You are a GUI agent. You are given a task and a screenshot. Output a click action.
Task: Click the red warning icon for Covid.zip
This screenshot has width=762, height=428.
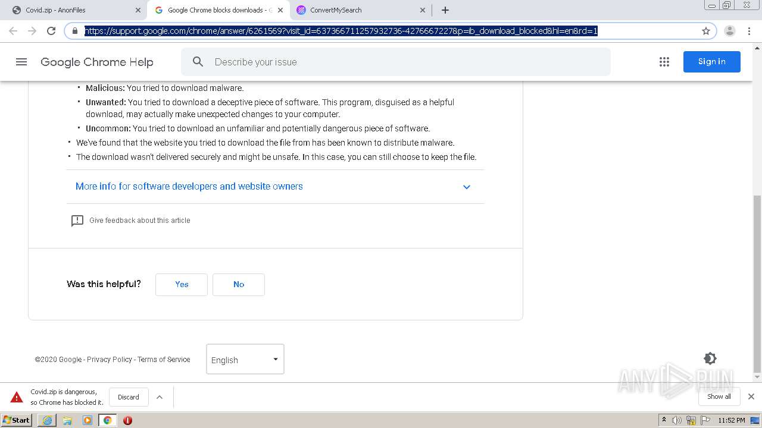pos(17,397)
